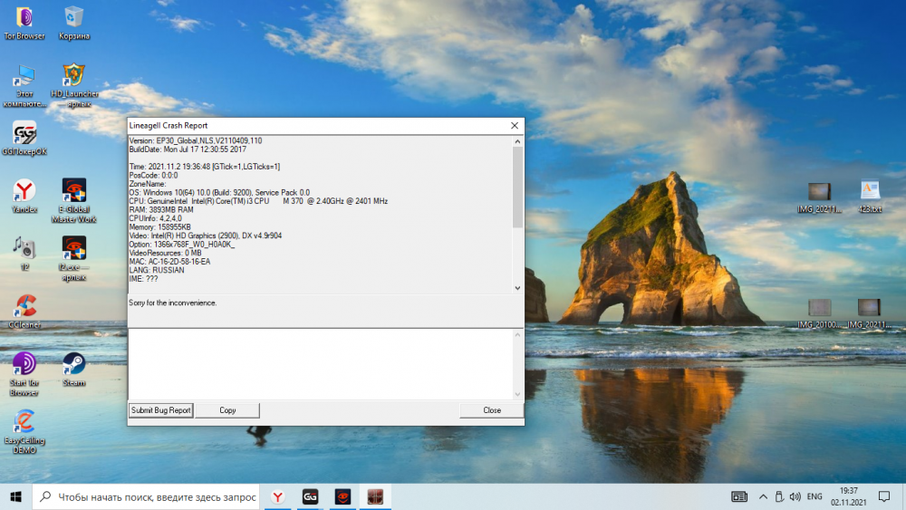The width and height of the screenshot is (906, 510).
Task: Open the GG poker taskbar icon
Action: pyautogui.click(x=311, y=496)
